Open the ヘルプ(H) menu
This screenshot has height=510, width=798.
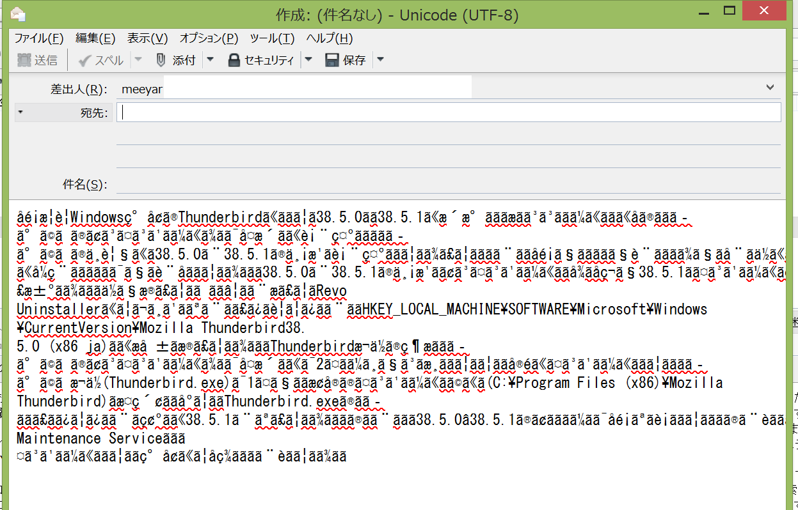click(329, 38)
